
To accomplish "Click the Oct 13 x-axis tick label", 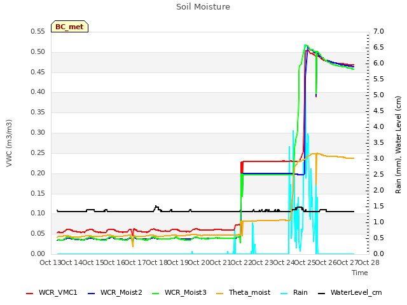I will pos(50,262).
